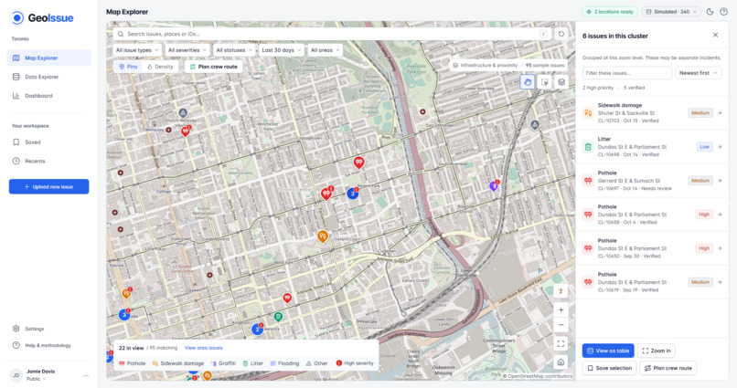The image size is (737, 388).
Task: Toggle Graffiti legend filter
Action: (x=223, y=363)
